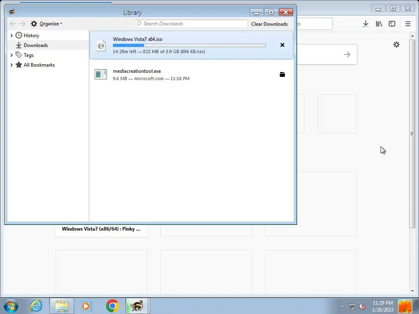Select Tags in the sidebar

pyautogui.click(x=29, y=55)
